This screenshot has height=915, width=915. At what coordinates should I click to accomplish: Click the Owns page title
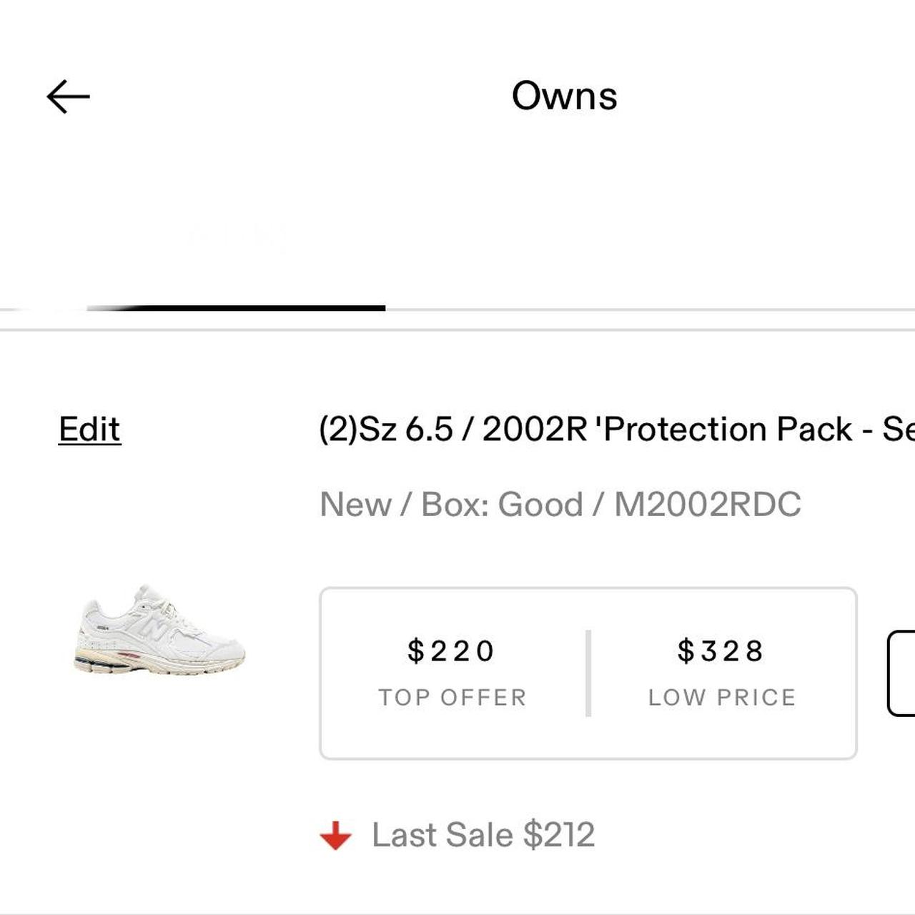point(564,97)
